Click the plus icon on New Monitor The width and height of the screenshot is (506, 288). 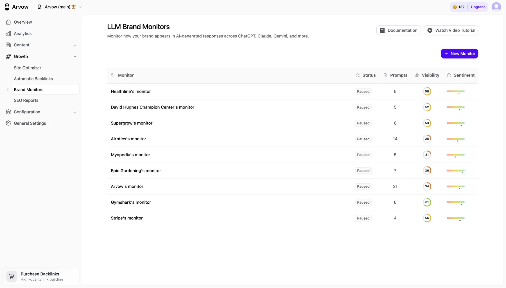click(x=446, y=54)
